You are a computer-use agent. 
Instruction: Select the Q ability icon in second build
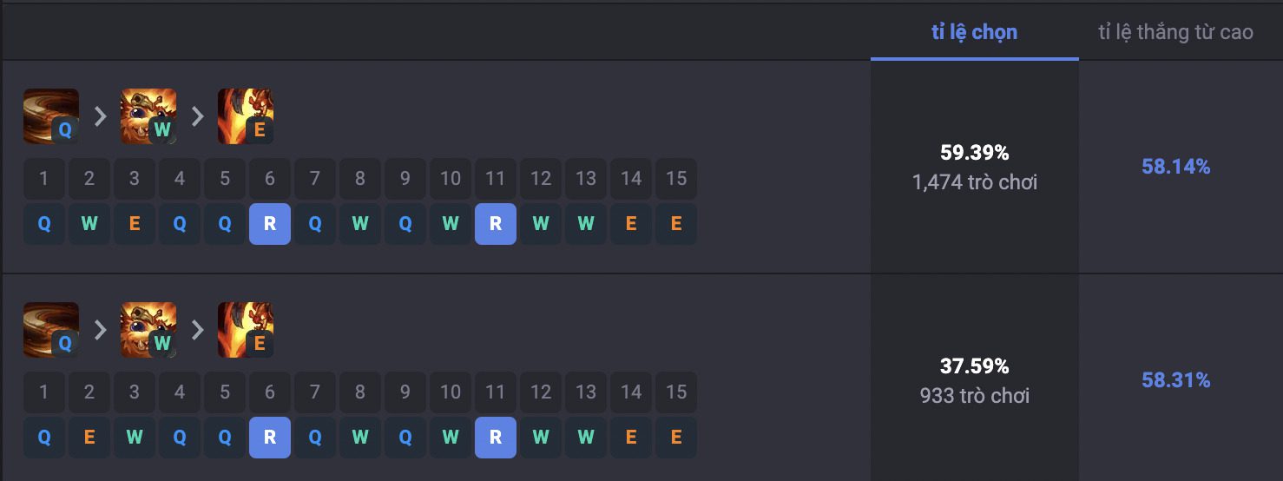click(51, 330)
